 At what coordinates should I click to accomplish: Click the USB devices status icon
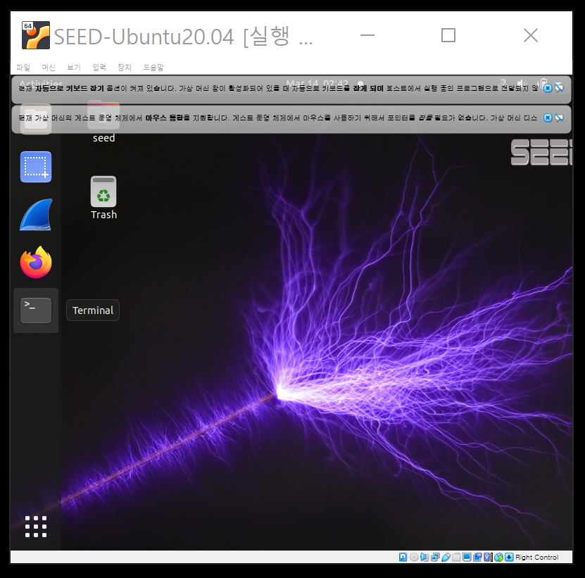point(446,557)
